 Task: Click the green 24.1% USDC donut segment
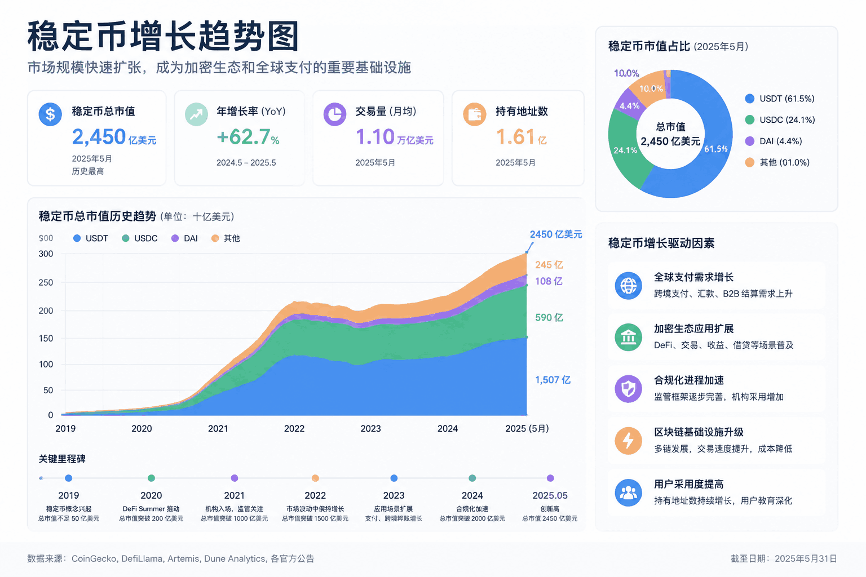click(626, 151)
